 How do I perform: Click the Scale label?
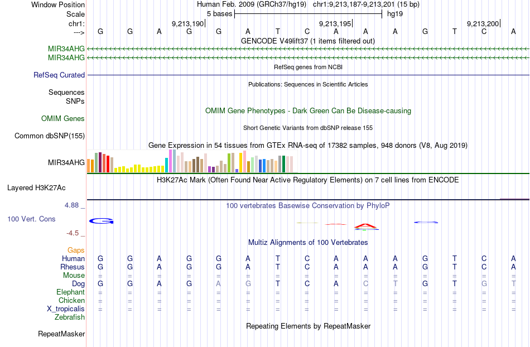(x=76, y=14)
